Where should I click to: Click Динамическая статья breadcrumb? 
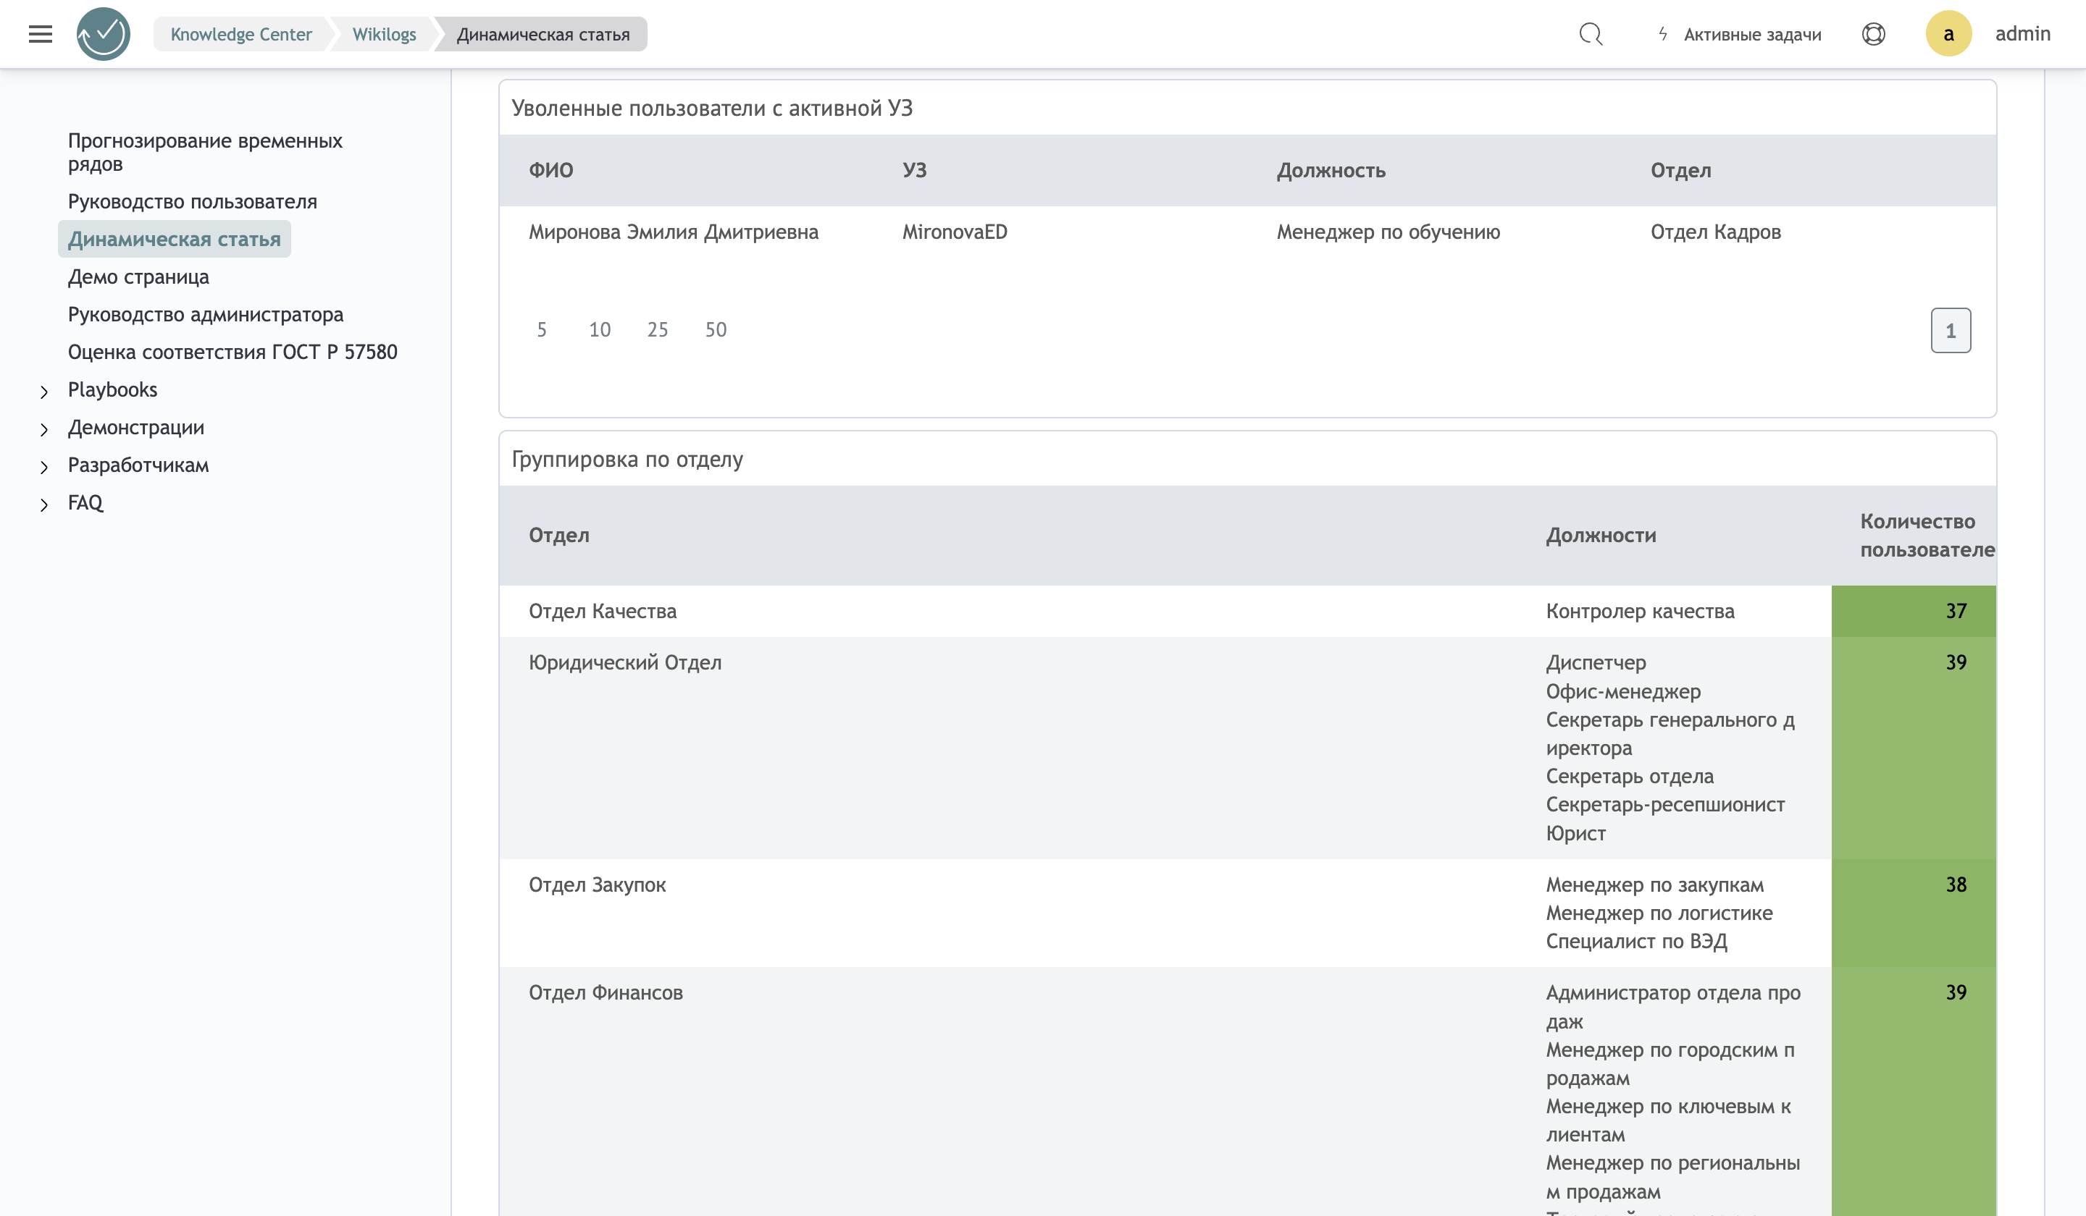click(543, 34)
